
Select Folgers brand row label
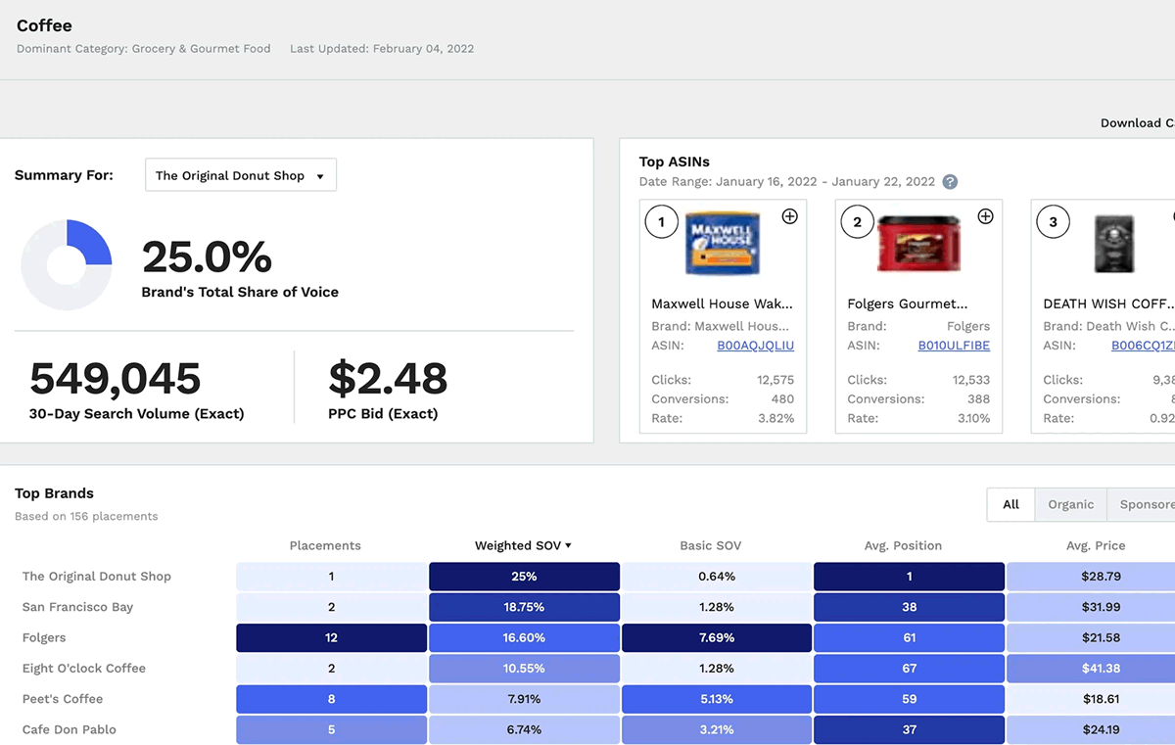click(x=44, y=637)
